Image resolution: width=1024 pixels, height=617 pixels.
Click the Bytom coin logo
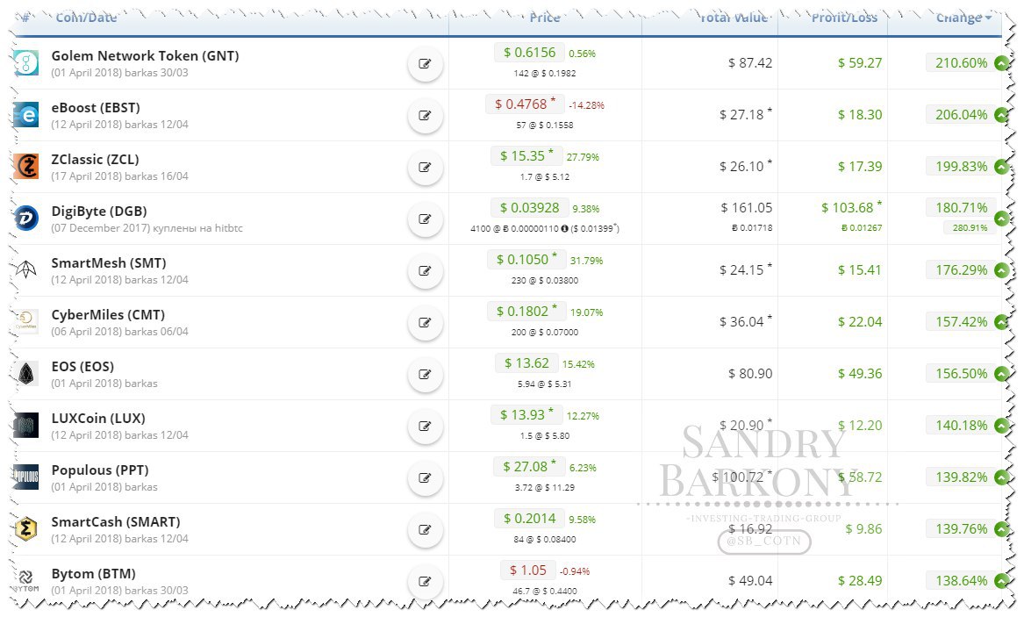click(26, 580)
